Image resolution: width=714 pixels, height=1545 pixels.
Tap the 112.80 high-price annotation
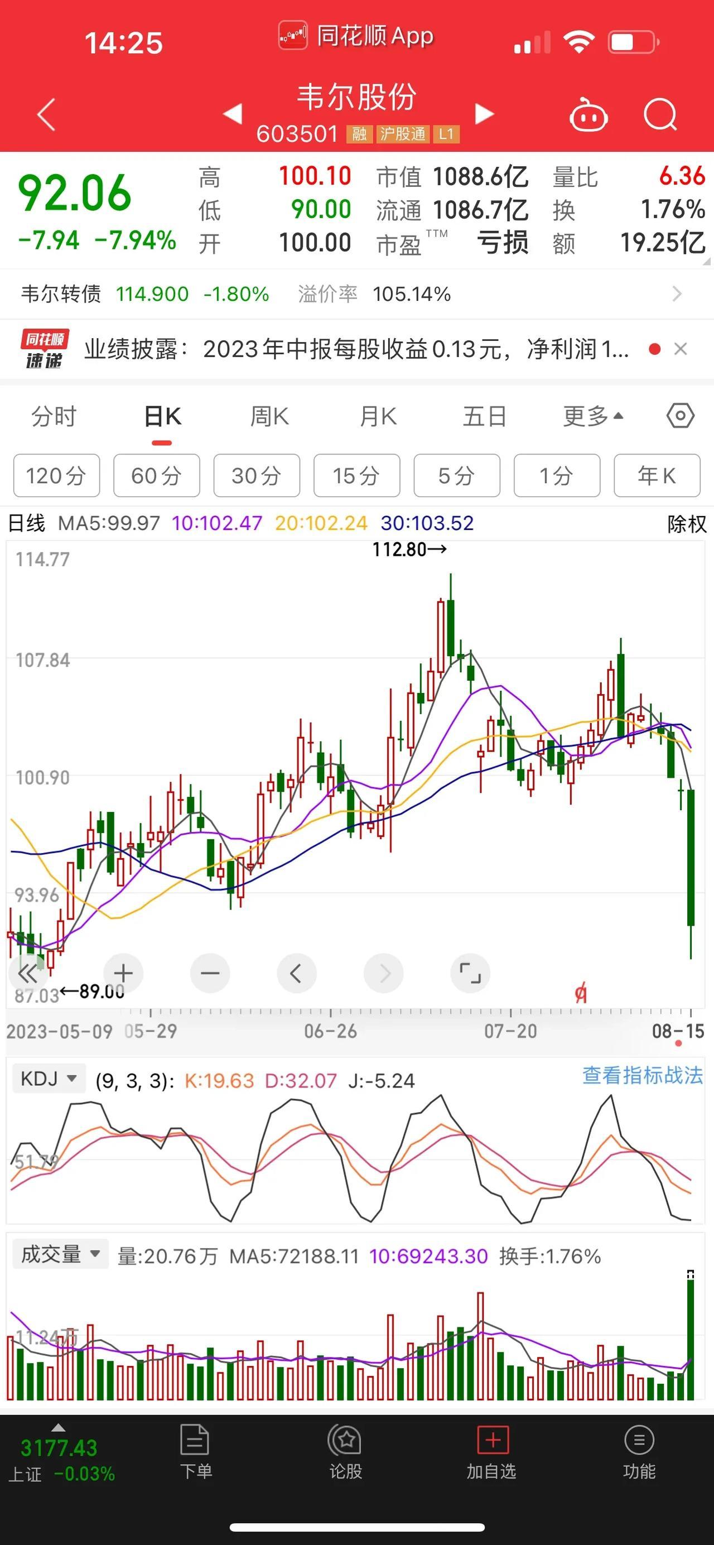click(x=409, y=550)
